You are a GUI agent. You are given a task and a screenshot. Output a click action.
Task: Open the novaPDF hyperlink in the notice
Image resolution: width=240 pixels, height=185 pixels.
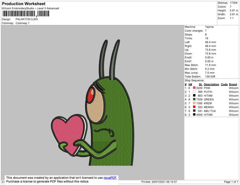coord(110,178)
